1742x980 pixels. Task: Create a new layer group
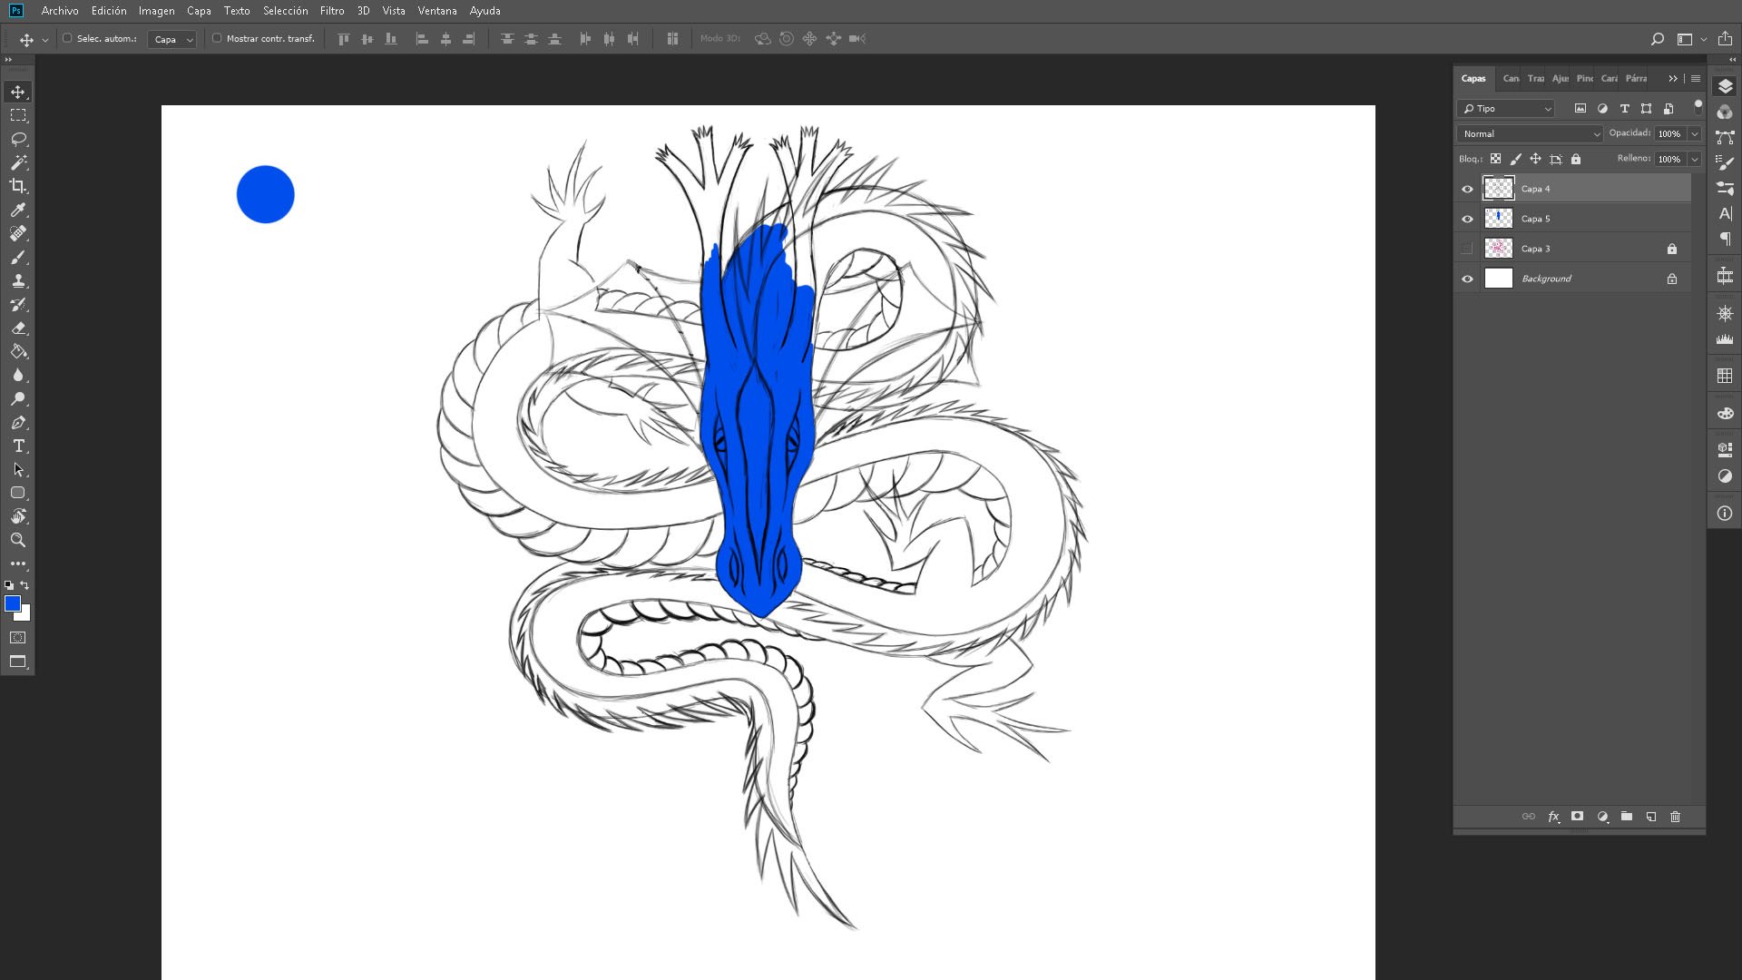(1627, 817)
